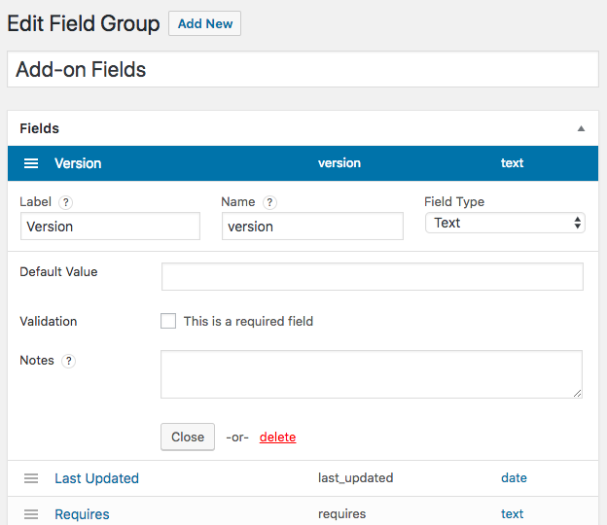Enable the required field checkbox
This screenshot has height=525, width=607.
(168, 321)
